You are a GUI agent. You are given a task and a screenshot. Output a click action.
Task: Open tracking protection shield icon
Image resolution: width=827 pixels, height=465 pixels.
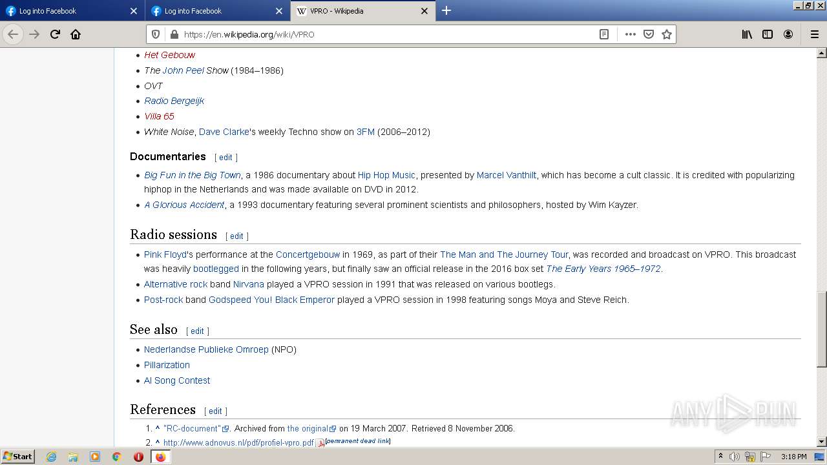tap(156, 34)
